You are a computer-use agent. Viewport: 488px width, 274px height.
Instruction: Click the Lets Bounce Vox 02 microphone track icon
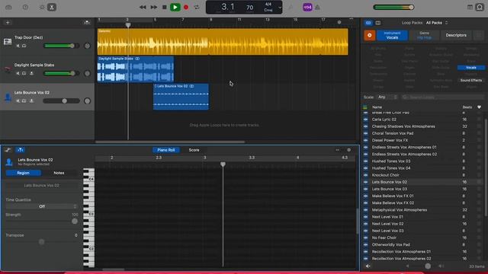[x=8, y=97]
